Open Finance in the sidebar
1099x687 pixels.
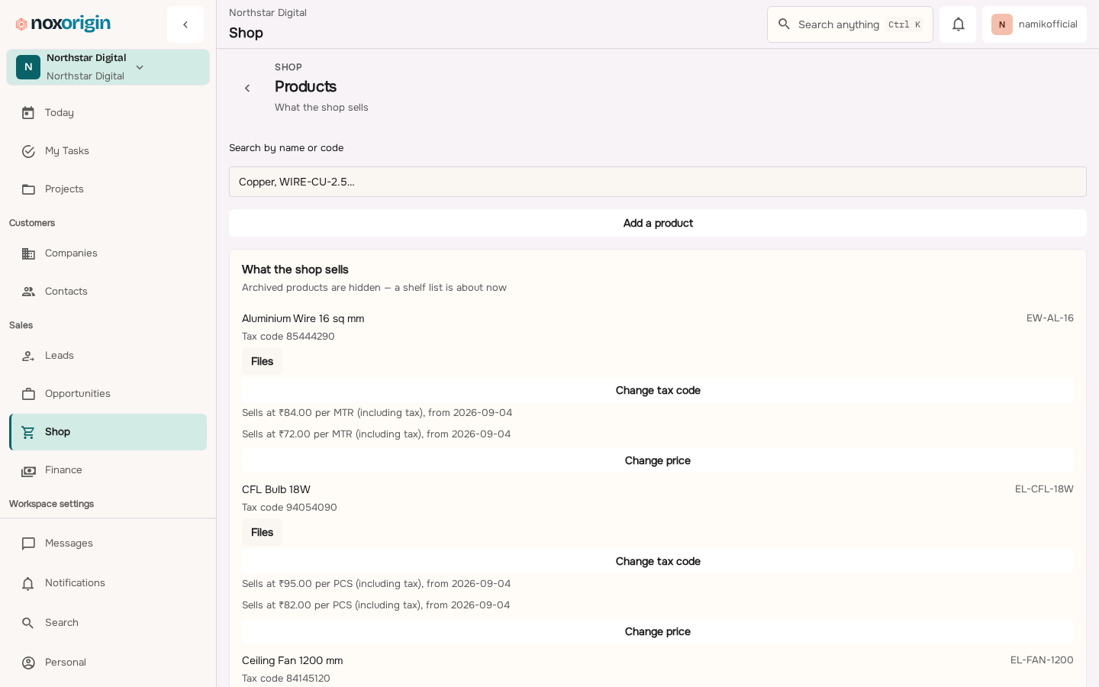click(108, 470)
